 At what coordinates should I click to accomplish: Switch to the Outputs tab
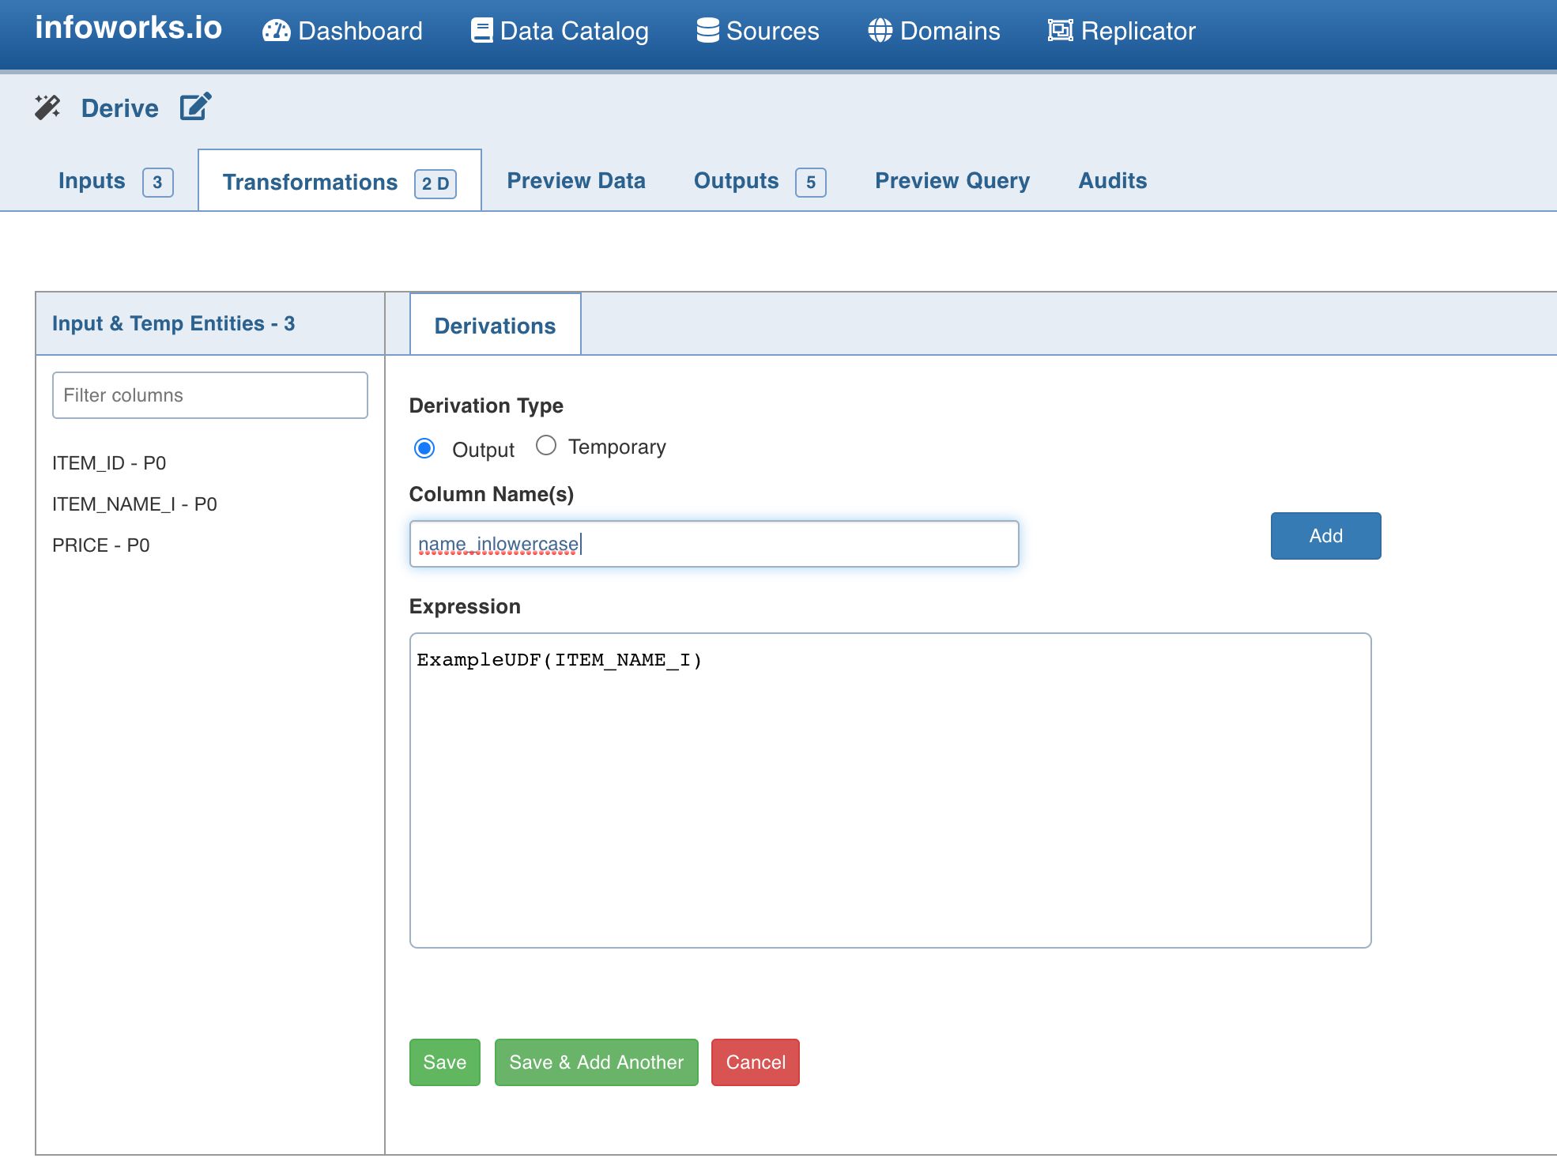pyautogui.click(x=737, y=180)
